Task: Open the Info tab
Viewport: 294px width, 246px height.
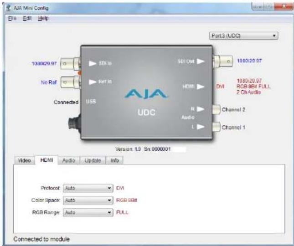Action: [114, 160]
